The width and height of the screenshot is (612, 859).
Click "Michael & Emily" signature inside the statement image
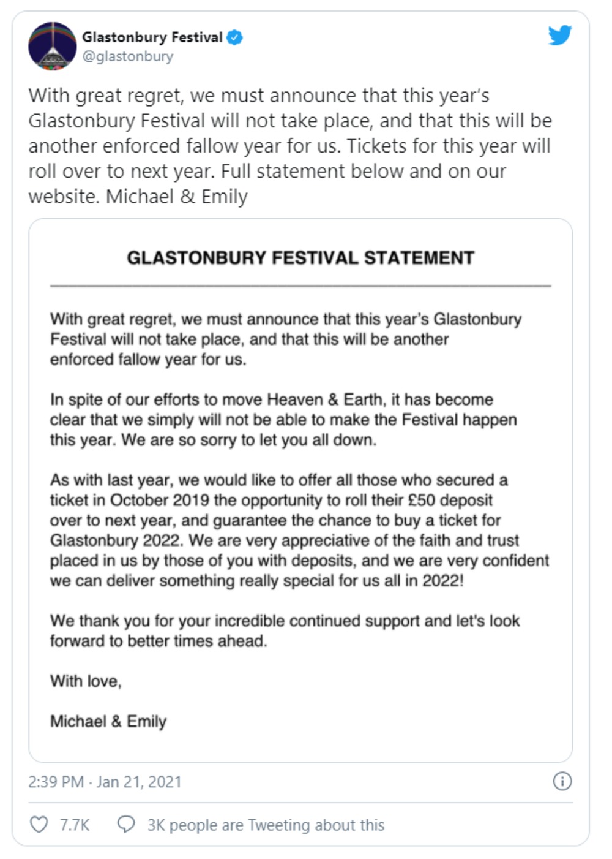point(108,721)
